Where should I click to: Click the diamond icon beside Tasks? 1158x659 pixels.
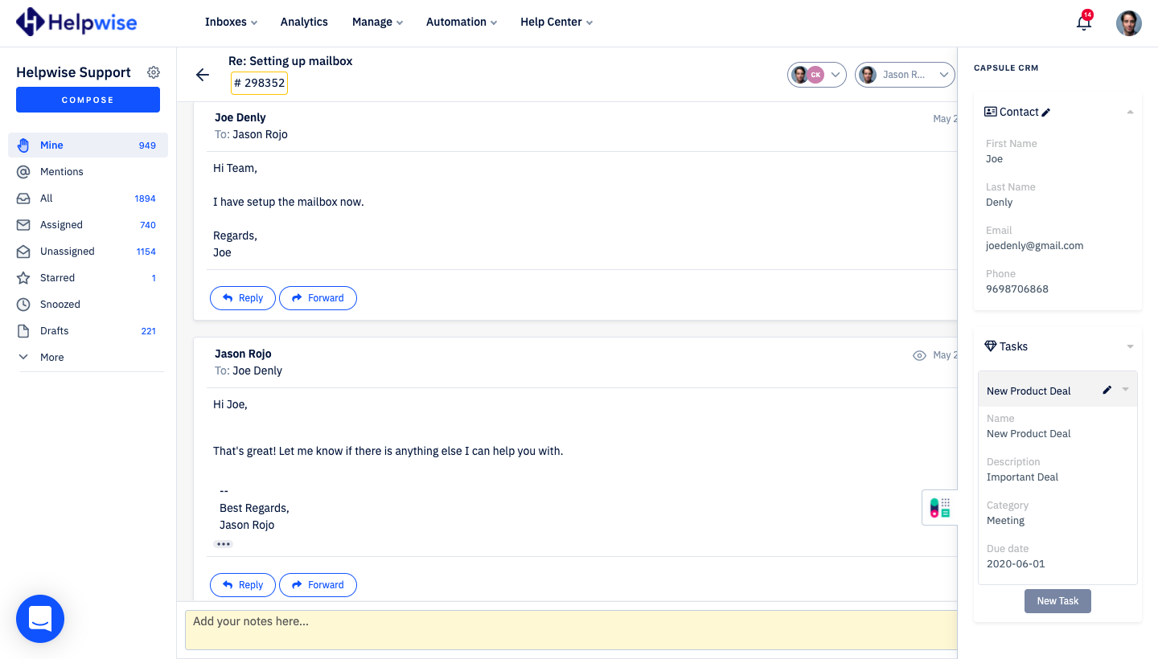click(991, 346)
